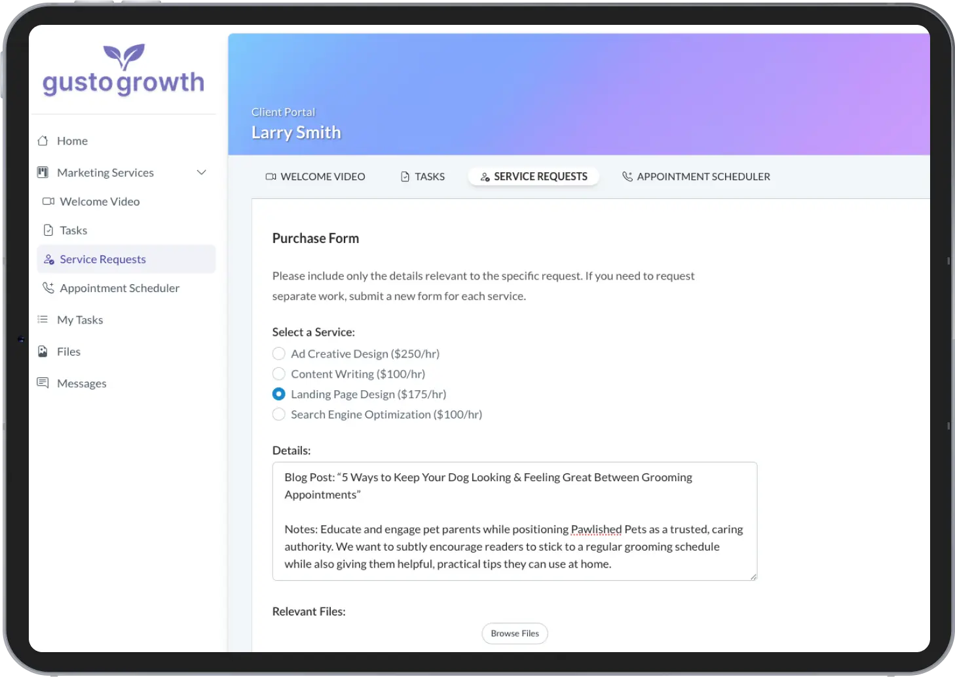Screen dimensions: 955x677
Task: Click the Purchase Form heading
Action: click(x=316, y=238)
